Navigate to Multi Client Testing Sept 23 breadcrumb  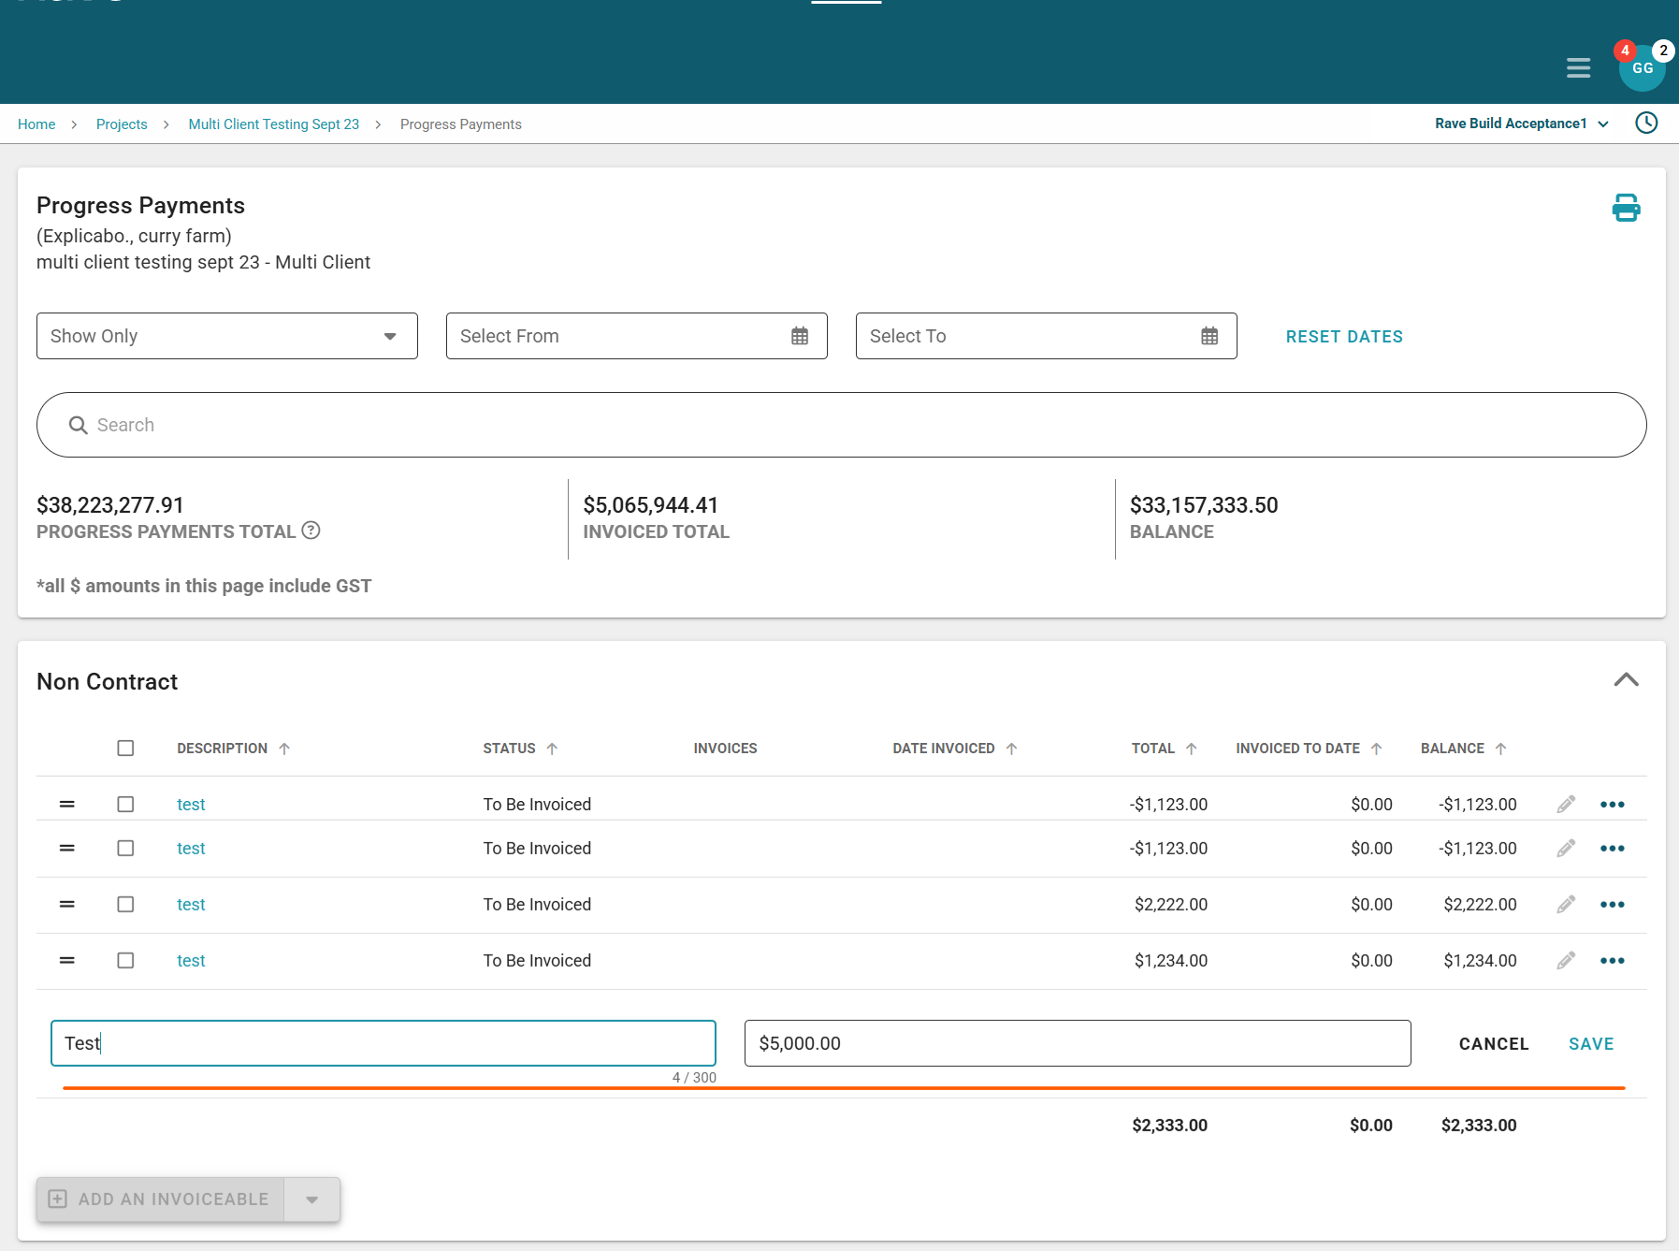click(273, 124)
